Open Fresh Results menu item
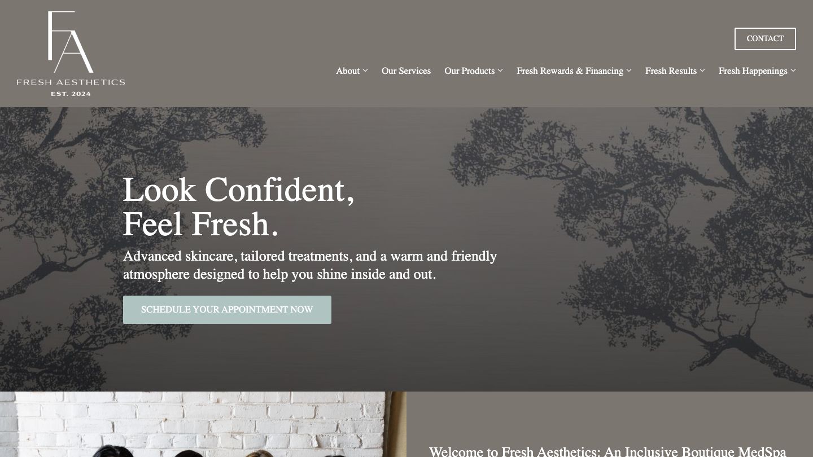The width and height of the screenshot is (813, 457). [671, 71]
